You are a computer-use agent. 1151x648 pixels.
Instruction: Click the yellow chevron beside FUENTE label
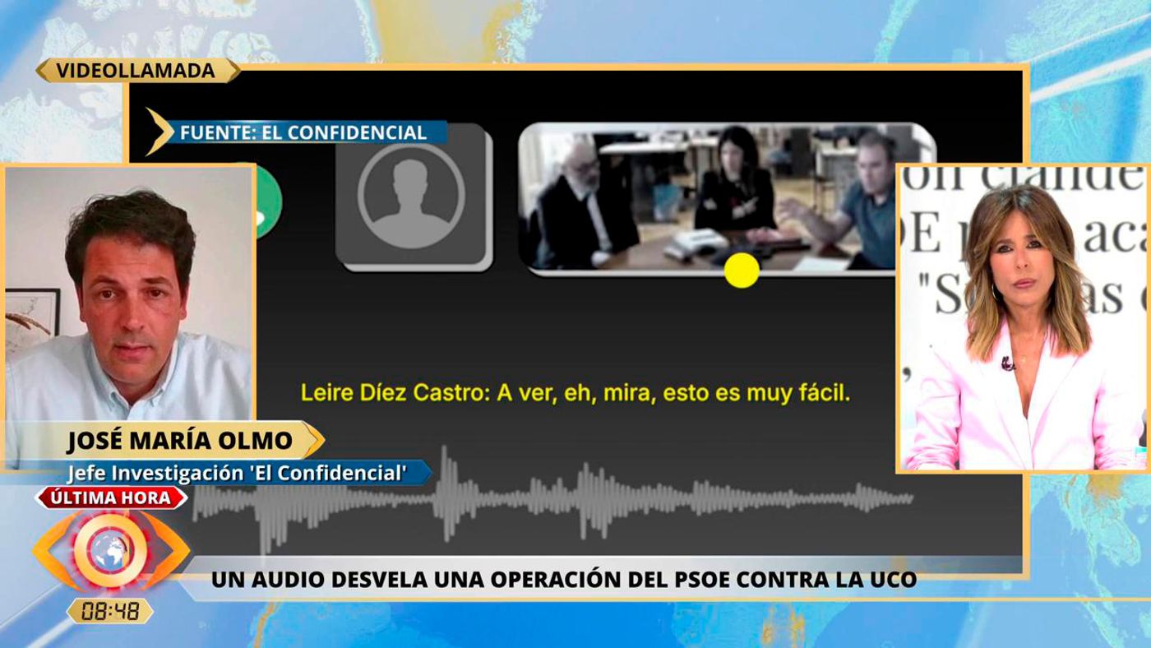coord(159,132)
